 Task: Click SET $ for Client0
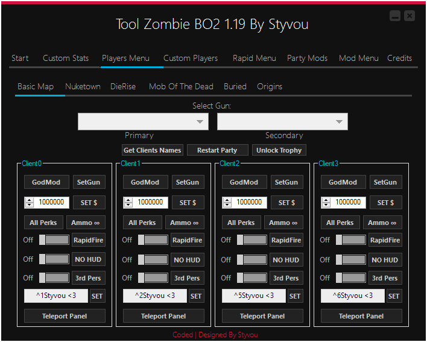[x=89, y=202]
